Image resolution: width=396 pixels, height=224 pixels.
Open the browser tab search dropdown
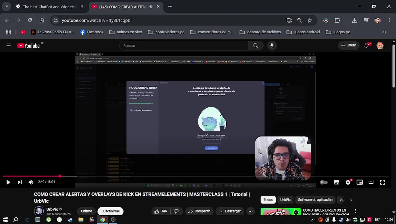coord(7,7)
